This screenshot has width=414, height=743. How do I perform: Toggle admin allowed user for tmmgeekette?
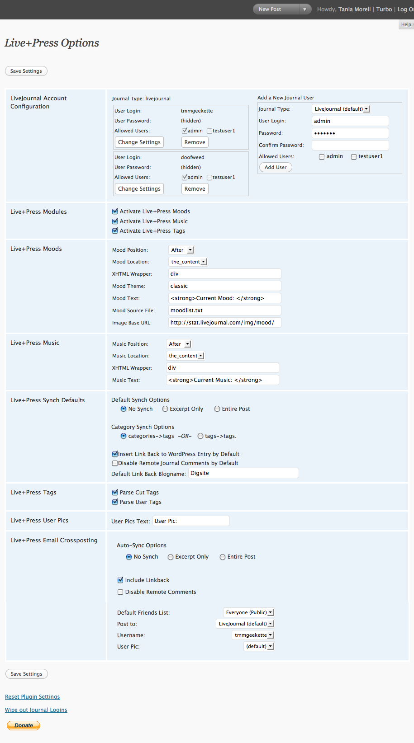click(185, 131)
